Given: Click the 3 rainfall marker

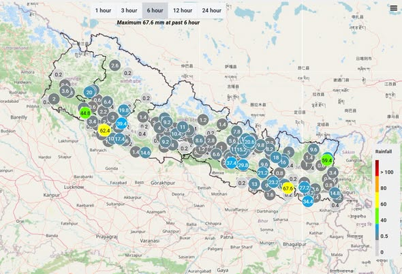Looking at the screenshot, I should (x=113, y=117).
